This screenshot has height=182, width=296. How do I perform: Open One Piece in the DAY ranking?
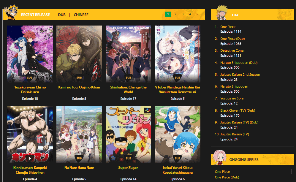tap(228, 27)
